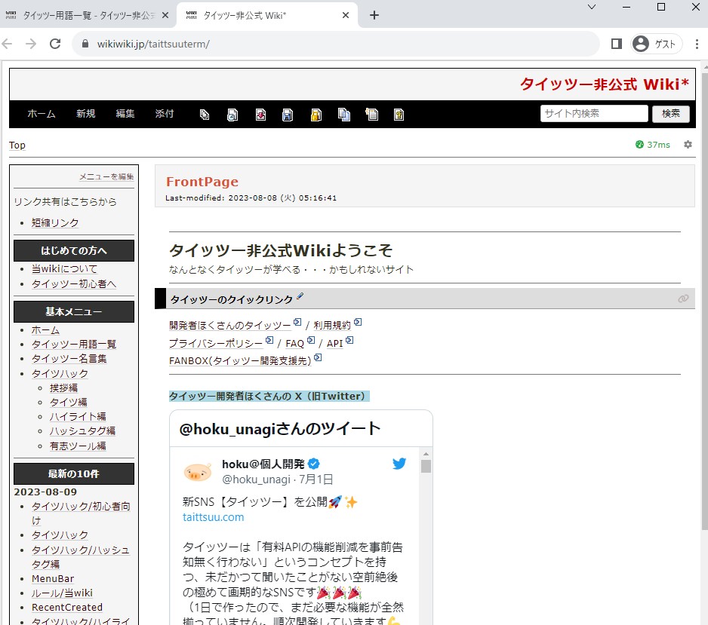This screenshot has width=708, height=625.
Task: Reload the page with browser refresh button
Action: (54, 44)
